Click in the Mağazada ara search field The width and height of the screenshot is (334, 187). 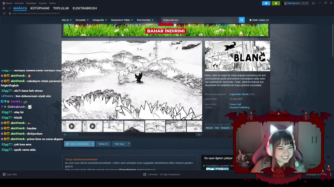tap(200, 20)
